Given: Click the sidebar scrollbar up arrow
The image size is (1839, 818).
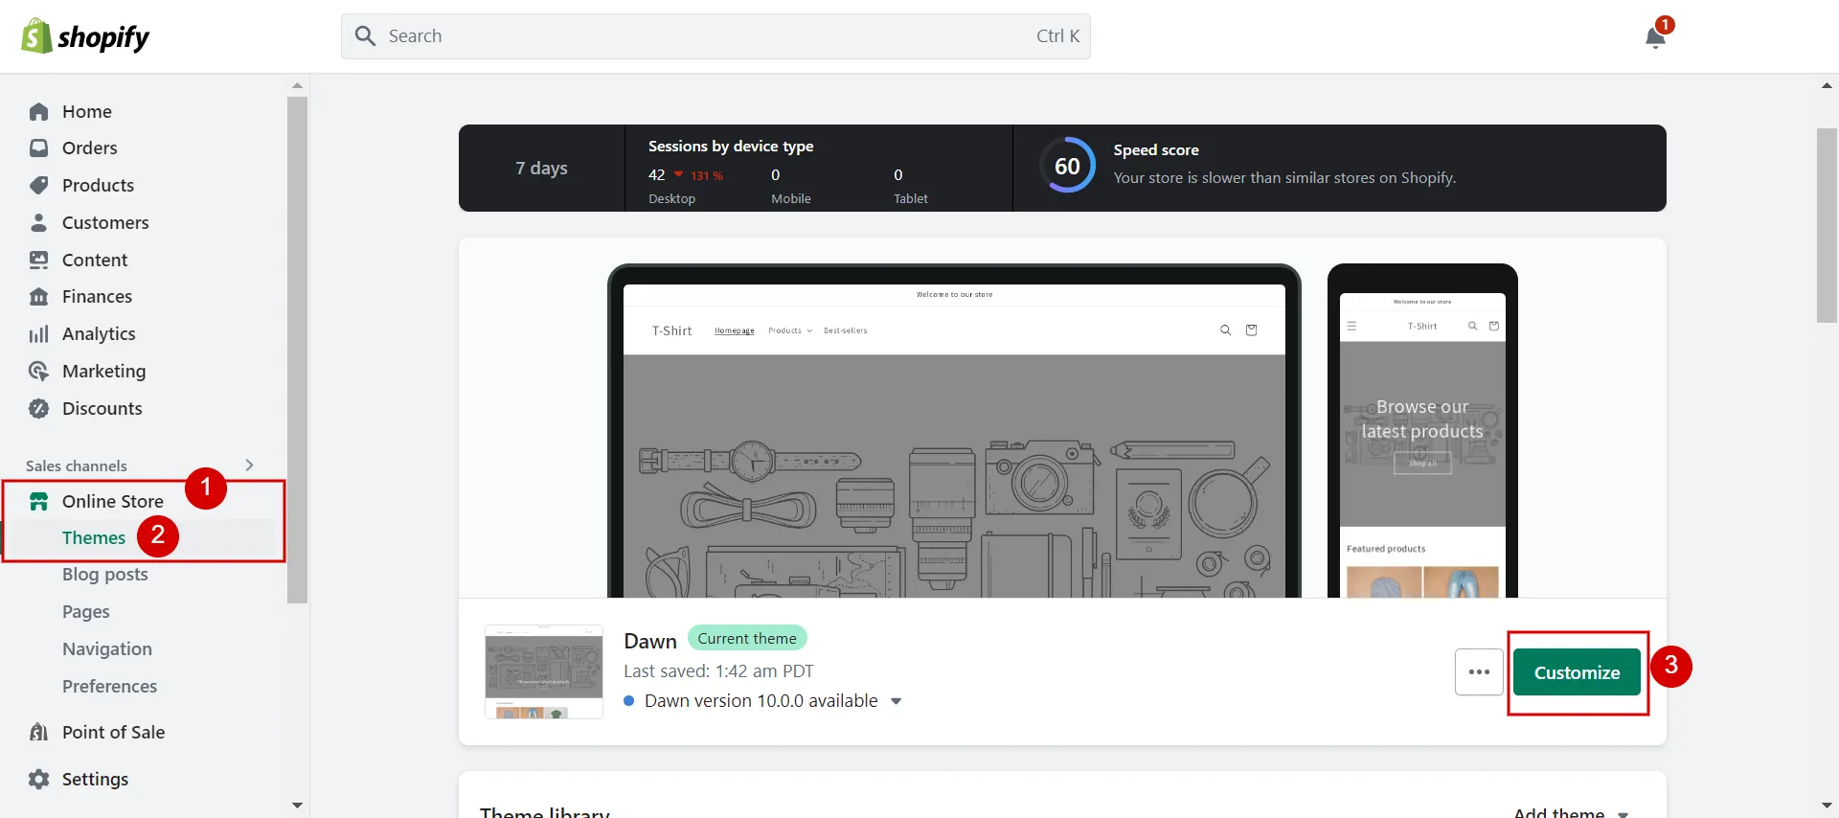Looking at the screenshot, I should point(297,85).
